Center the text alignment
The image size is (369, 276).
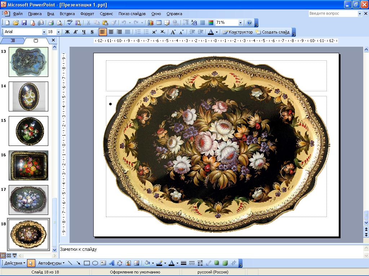tap(111, 32)
